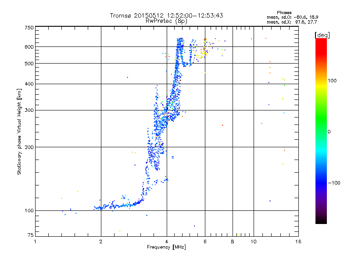This screenshot has height=263, width=351.
Task: Click the yellow point at the plot's bottom edge
Action: (x=239, y=235)
